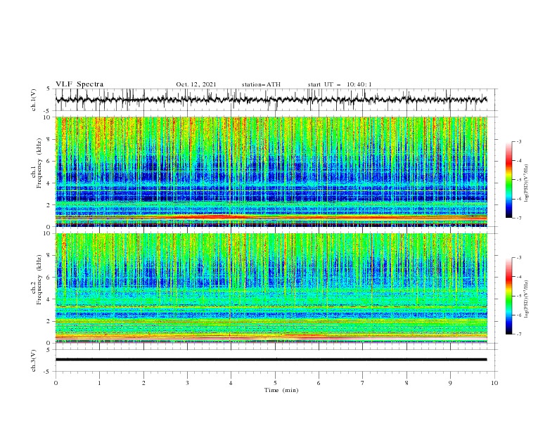Click time axis tick label '8'
Image resolution: width=557 pixels, height=430 pixels.
click(406, 383)
